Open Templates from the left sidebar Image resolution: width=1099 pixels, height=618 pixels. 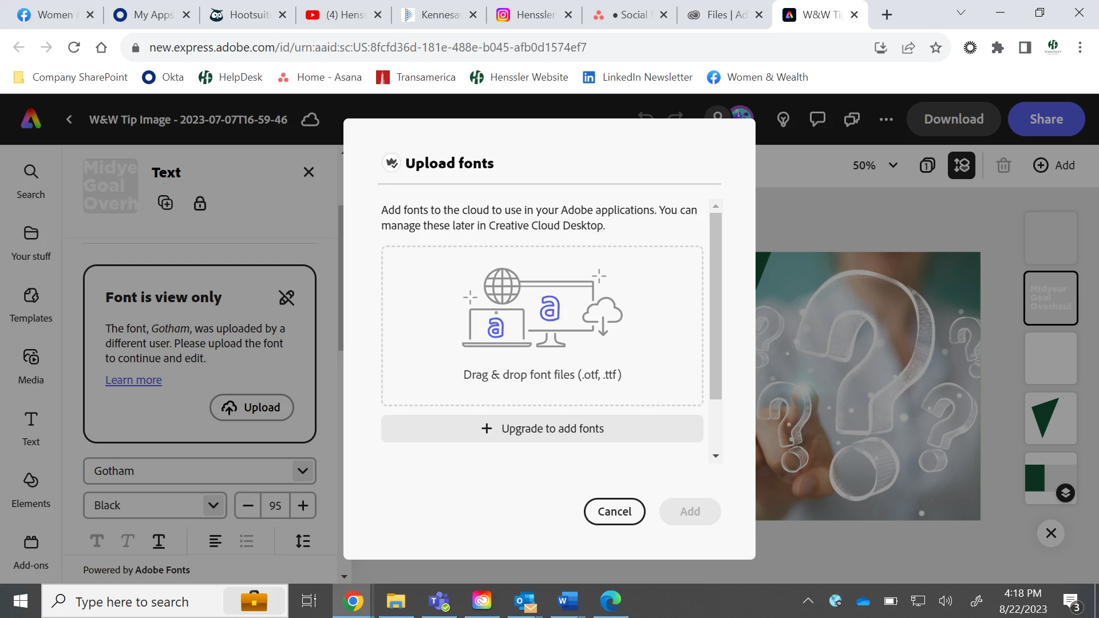31,304
